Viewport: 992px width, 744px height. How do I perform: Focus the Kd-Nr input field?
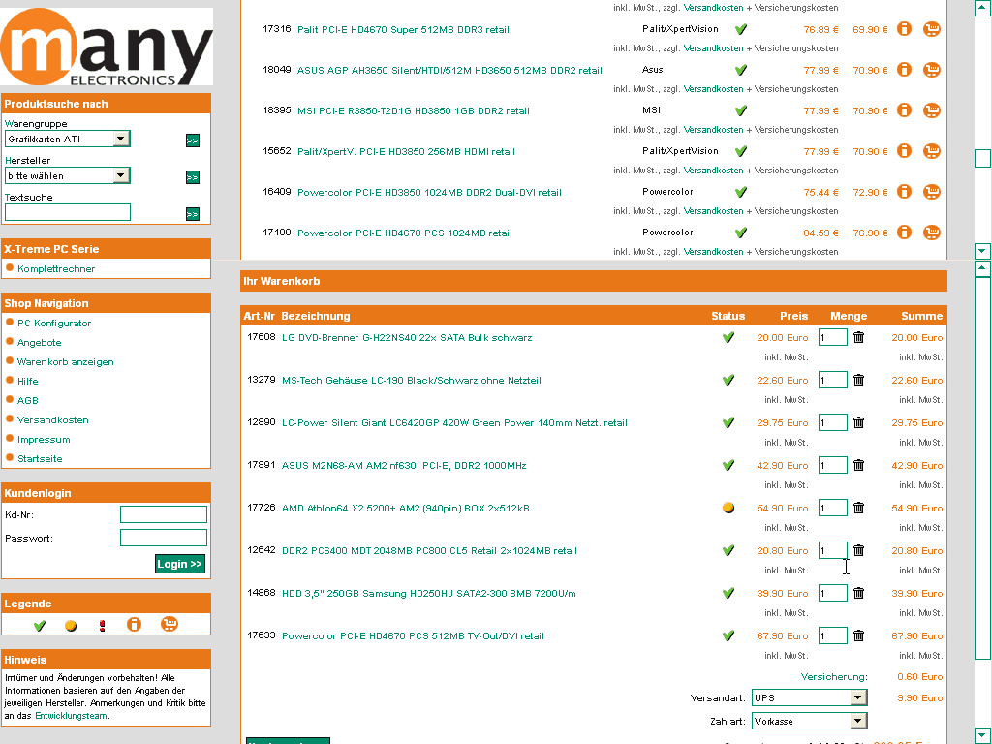pos(163,514)
